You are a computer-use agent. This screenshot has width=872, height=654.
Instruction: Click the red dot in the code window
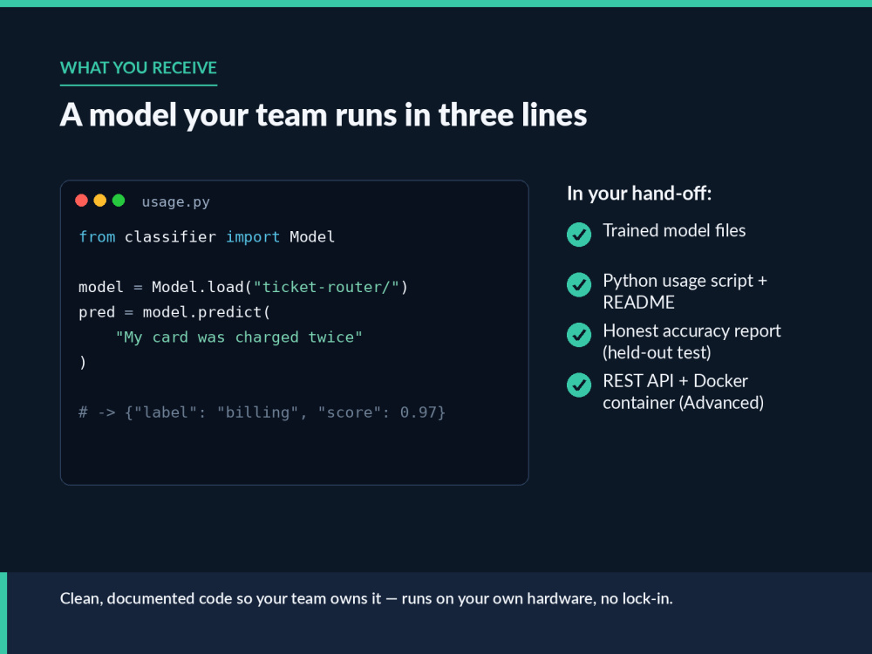tap(81, 201)
